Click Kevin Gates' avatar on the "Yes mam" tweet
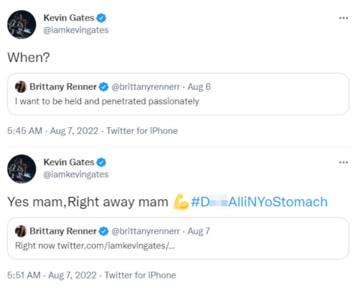 22,169
